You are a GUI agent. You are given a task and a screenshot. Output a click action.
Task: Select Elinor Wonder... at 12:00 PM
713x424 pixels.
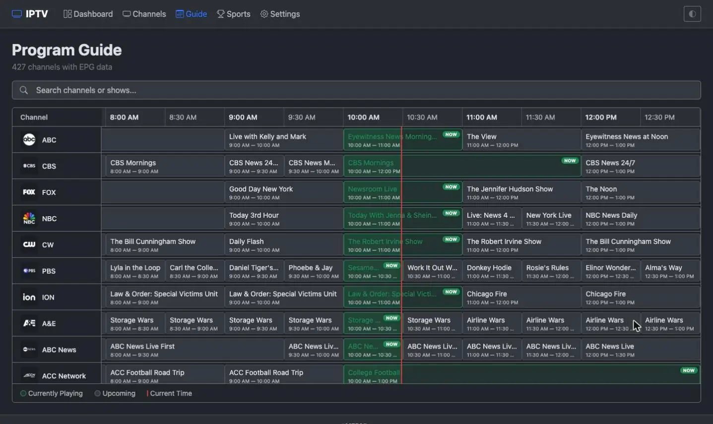pyautogui.click(x=611, y=271)
